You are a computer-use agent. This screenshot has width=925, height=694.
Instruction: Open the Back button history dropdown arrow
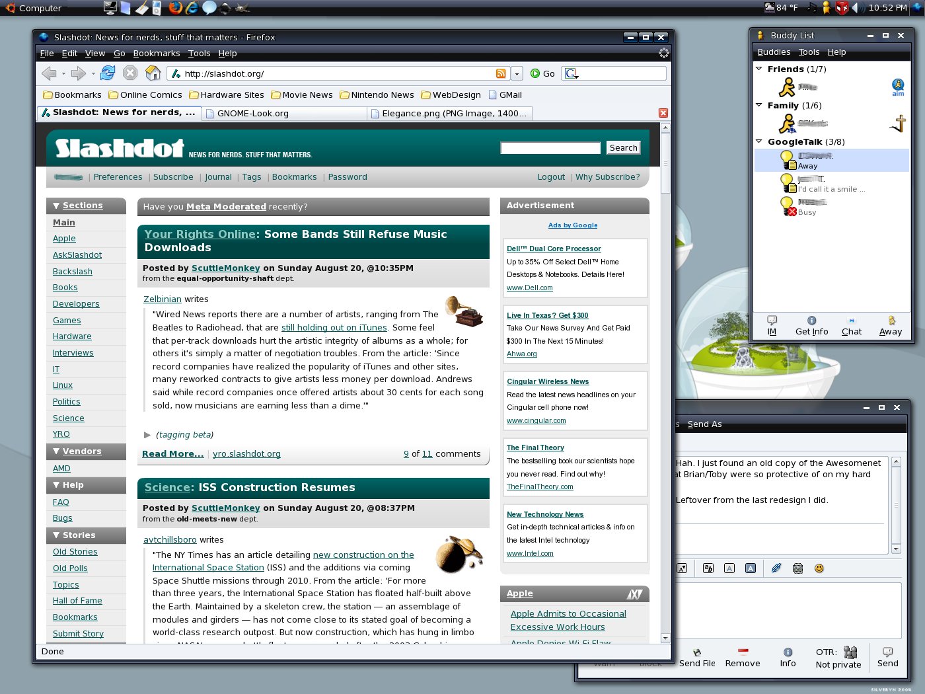pyautogui.click(x=63, y=74)
